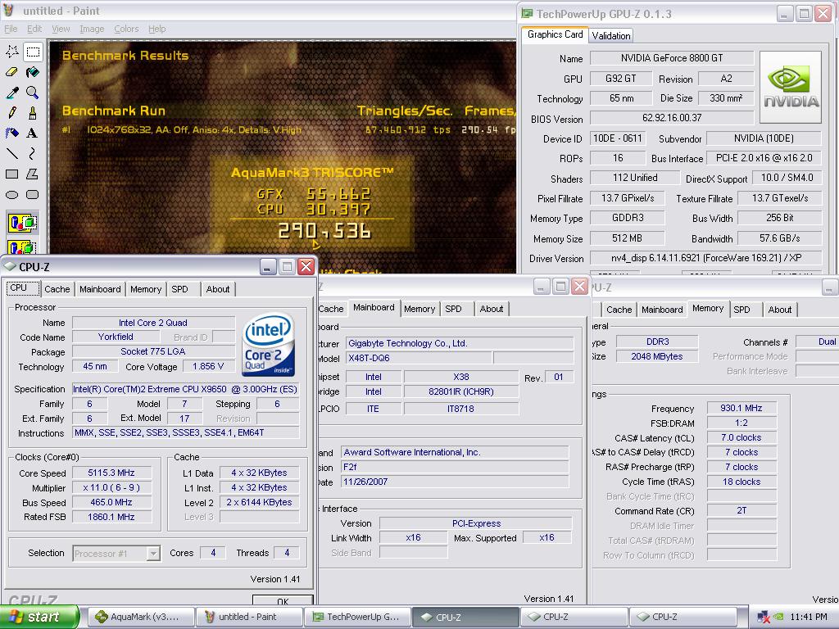Click the NVIDIA logo in GPU-Z
The image size is (839, 629).
791,88
